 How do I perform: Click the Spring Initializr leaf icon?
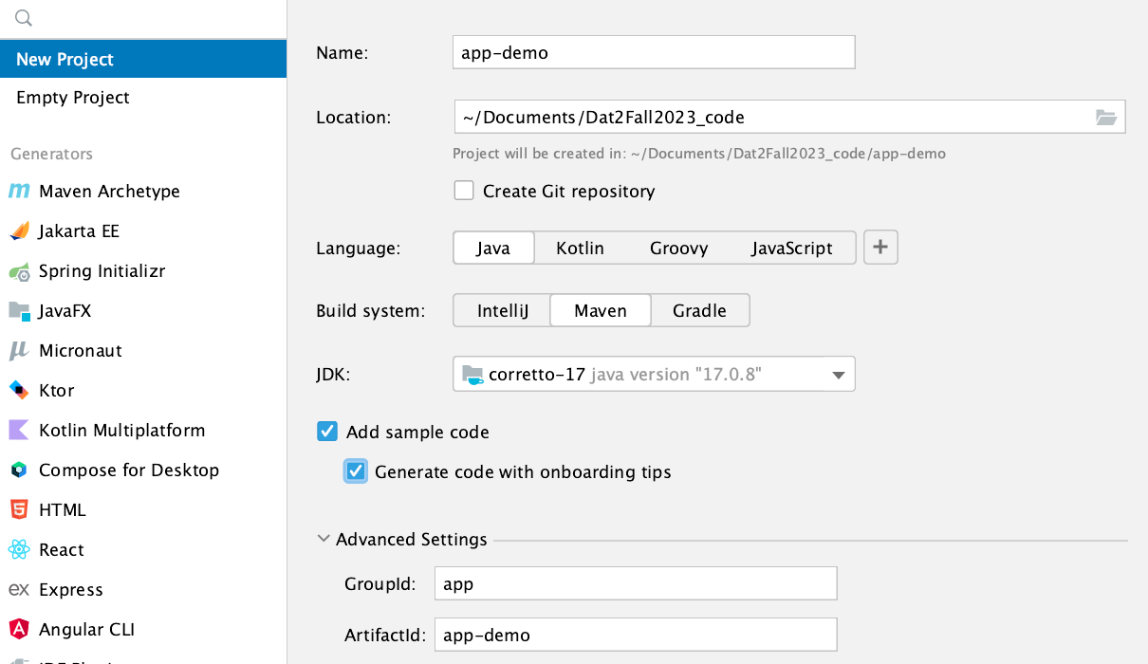pos(19,272)
